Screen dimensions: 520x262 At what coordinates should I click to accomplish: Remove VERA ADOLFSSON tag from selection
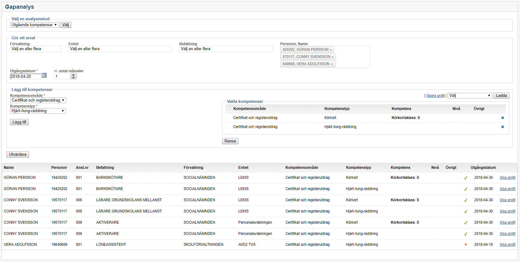point(332,64)
